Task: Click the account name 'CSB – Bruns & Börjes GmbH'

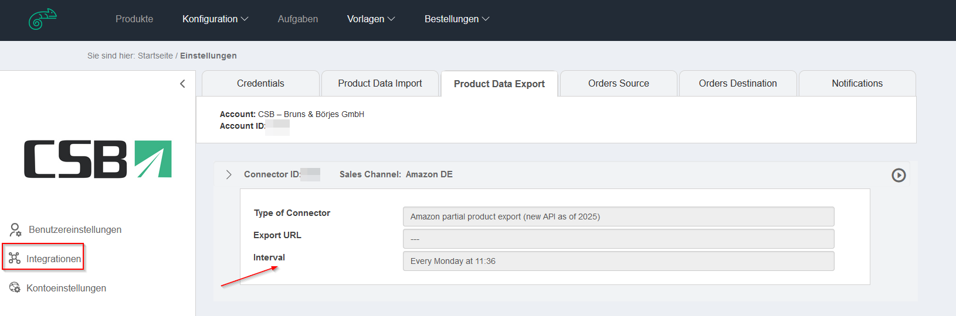Action: tap(311, 114)
